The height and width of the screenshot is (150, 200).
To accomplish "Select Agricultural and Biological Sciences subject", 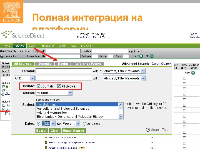I will (x=63, y=109).
